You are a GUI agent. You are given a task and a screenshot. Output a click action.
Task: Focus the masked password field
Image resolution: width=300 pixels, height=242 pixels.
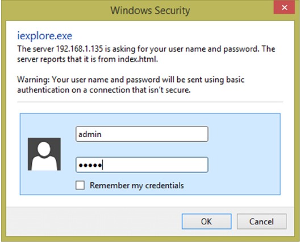(x=142, y=165)
